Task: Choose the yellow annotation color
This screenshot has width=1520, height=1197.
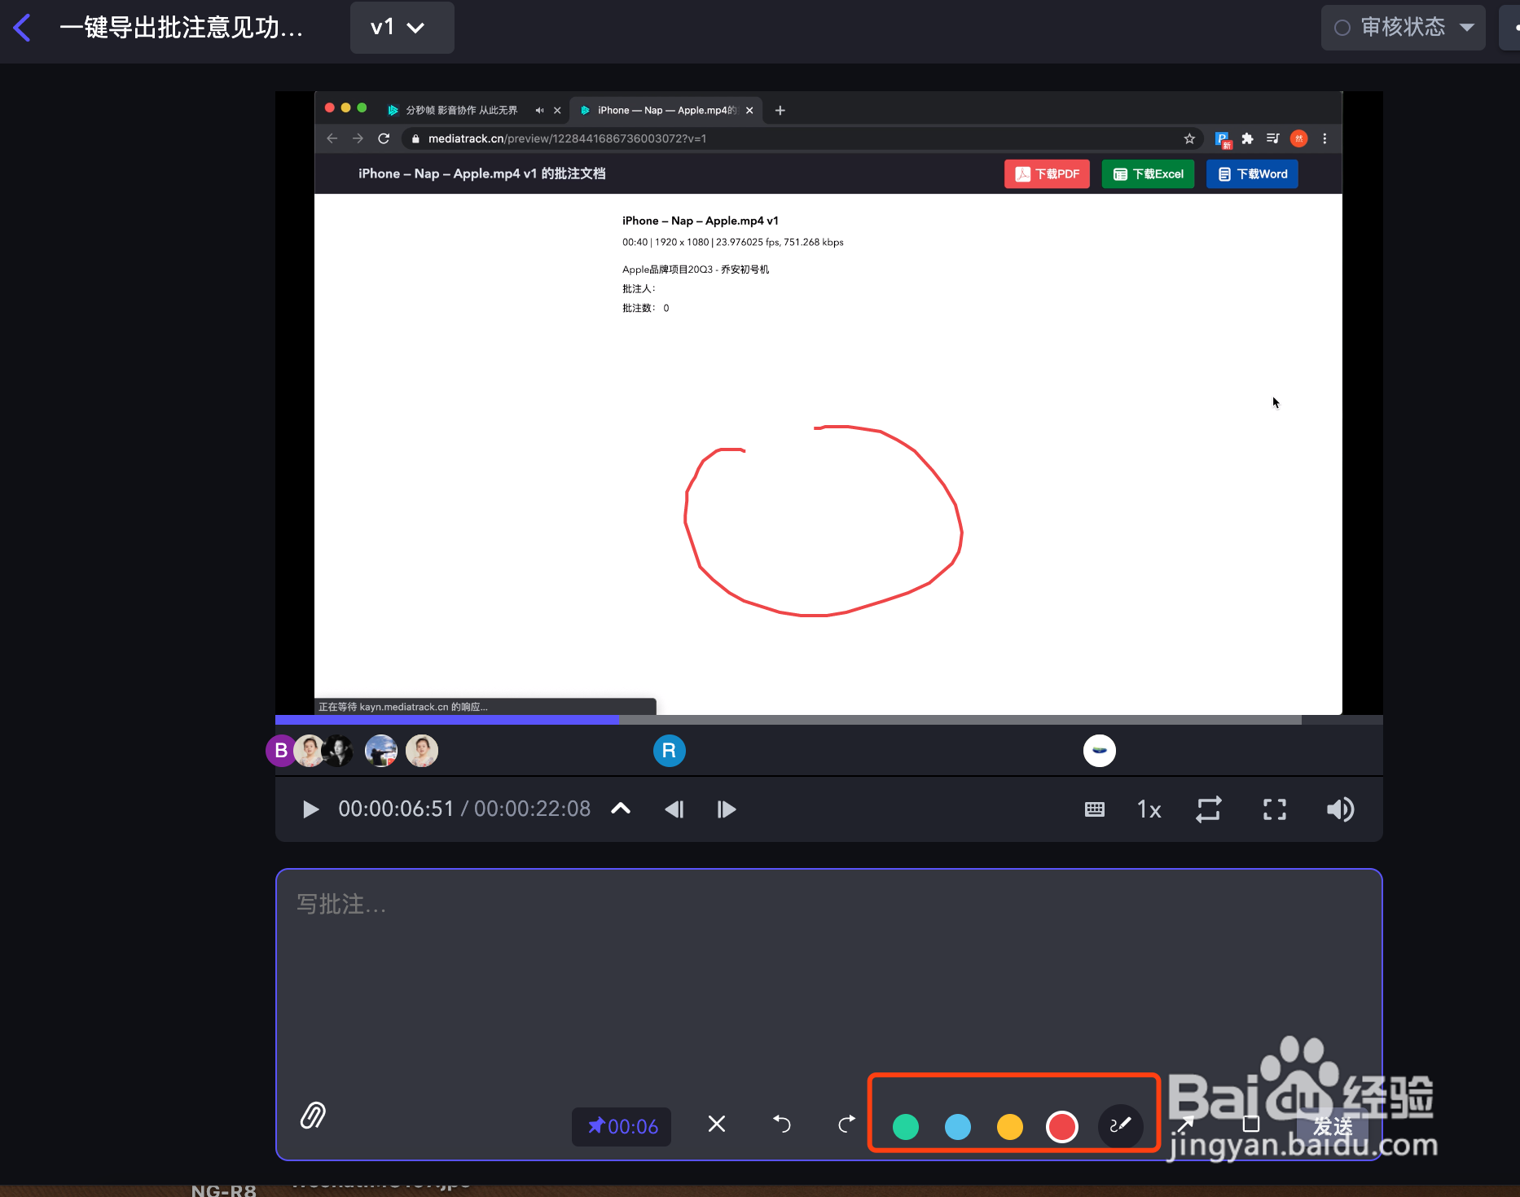Action: pos(1010,1127)
